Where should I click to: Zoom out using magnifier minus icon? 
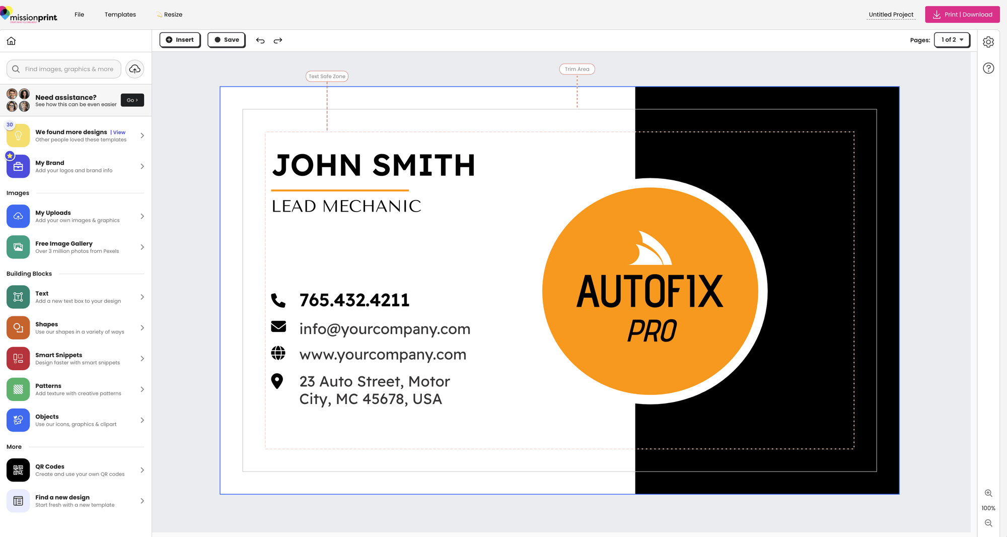point(988,523)
